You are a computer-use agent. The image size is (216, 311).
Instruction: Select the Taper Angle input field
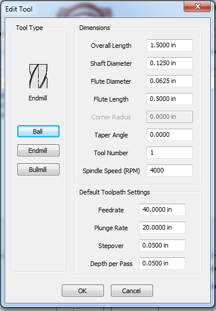[170, 134]
